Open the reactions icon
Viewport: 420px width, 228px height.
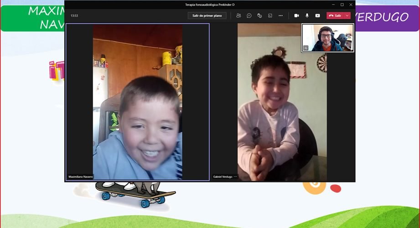point(259,16)
